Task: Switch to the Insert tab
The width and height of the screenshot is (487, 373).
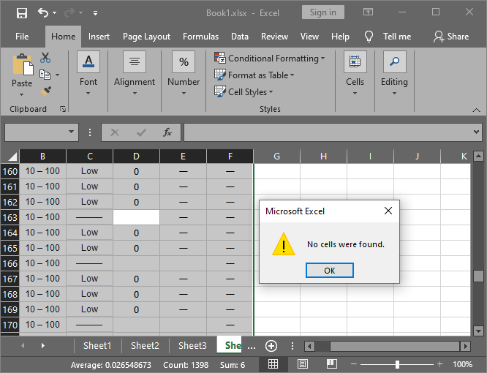Action: 99,37
